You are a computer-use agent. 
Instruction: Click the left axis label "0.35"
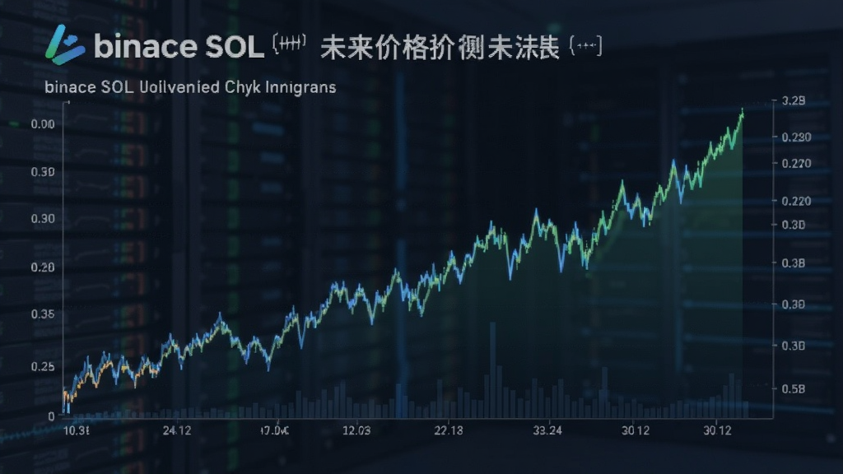point(43,314)
